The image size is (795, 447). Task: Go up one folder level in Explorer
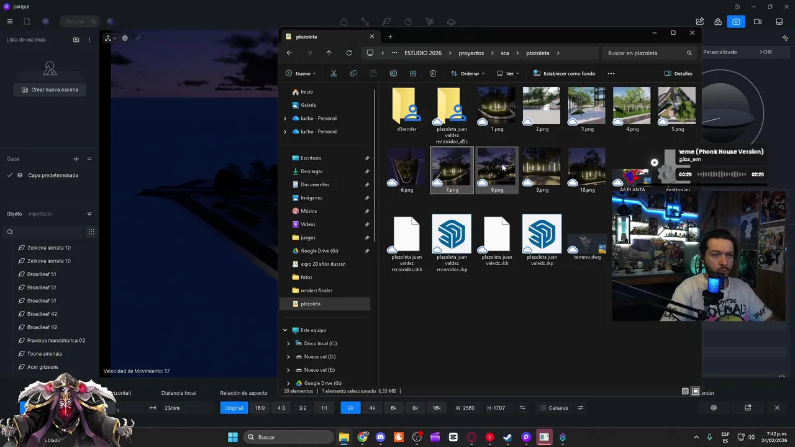329,53
